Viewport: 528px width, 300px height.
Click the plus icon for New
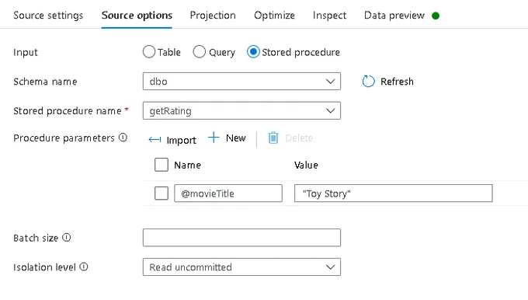(214, 138)
